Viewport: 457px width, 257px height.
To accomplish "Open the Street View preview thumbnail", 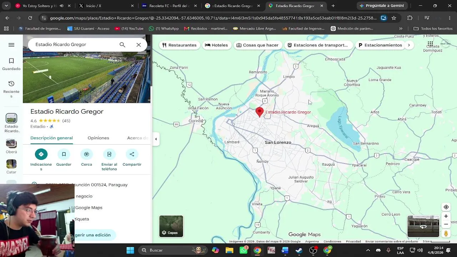I will pos(423,226).
